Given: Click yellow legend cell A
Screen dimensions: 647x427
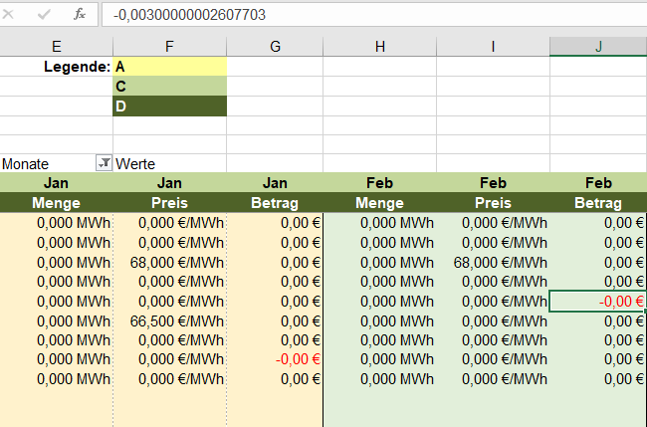Looking at the screenshot, I should 169,67.
